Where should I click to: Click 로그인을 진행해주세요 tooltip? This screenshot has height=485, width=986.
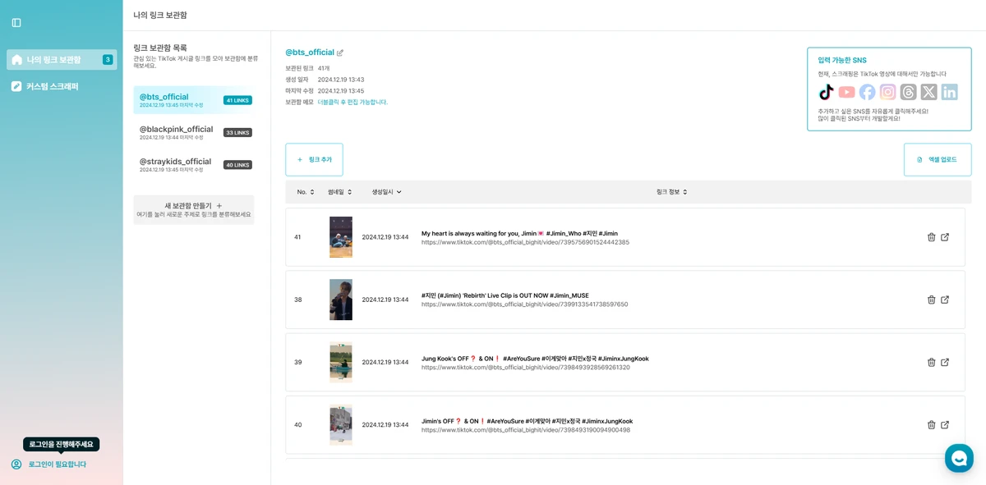62,444
